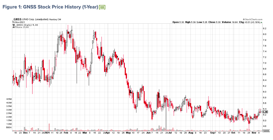
Task: Click the 'LRAD Corp. (unadjusted)' company name
Action: tap(35, 19)
